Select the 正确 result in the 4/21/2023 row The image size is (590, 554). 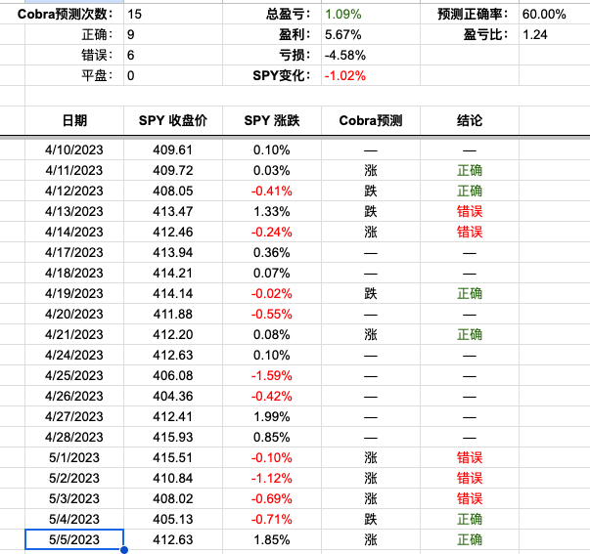pyautogui.click(x=470, y=334)
